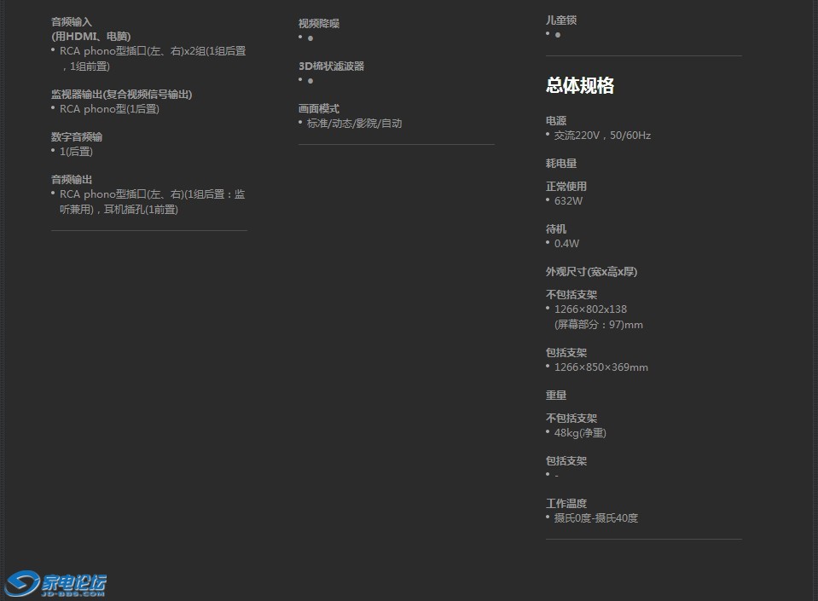Select the 1266×850×369mm dimension text
Viewport: 818px width, 601px height.
point(600,367)
